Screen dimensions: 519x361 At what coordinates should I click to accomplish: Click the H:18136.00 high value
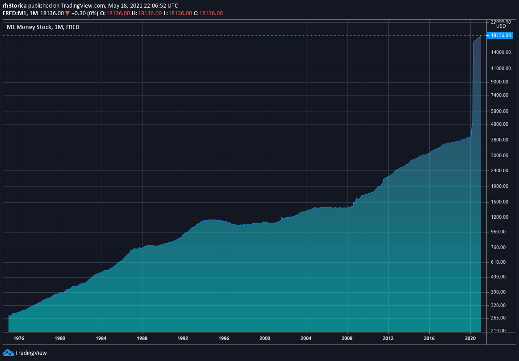point(146,13)
